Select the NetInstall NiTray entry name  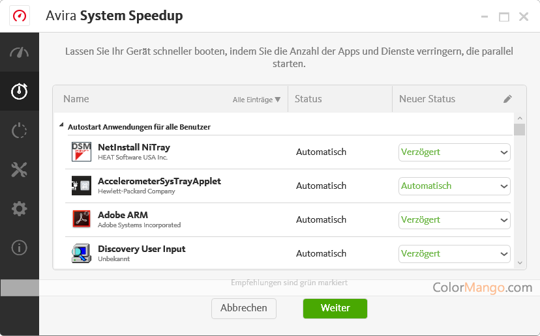click(134, 148)
